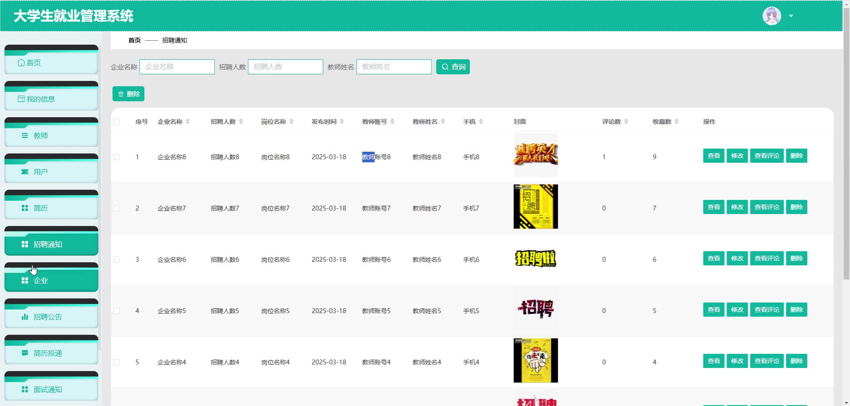The image size is (850, 406).
Task: Click the user avatar in header
Action: tap(771, 16)
